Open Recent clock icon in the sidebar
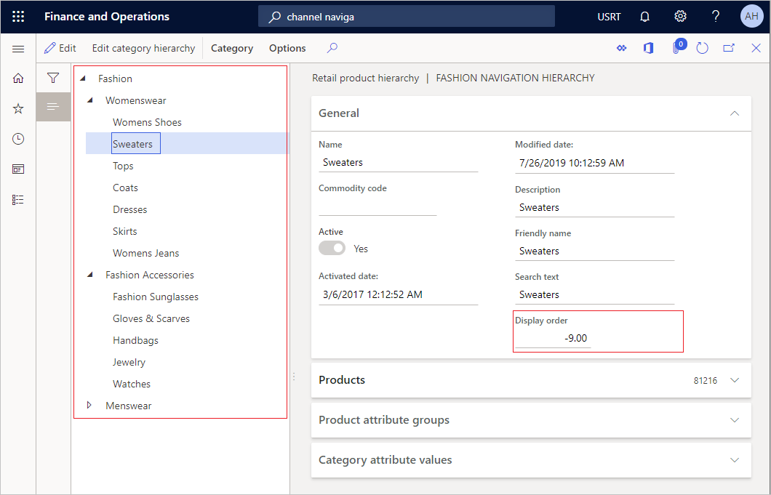The height and width of the screenshot is (495, 771). pyautogui.click(x=18, y=139)
